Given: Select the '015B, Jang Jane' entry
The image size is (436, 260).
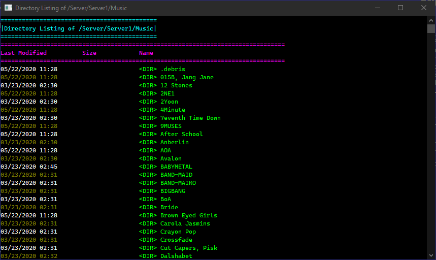Looking at the screenshot, I should pos(187,77).
